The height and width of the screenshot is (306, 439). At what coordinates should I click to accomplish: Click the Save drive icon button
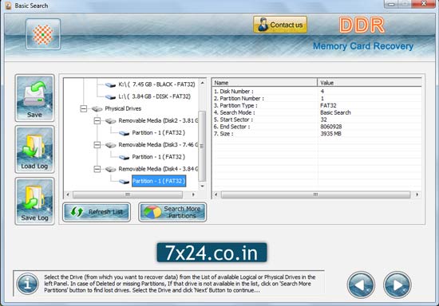(34, 98)
